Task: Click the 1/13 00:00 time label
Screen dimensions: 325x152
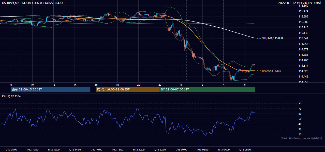Action: pos(181,149)
